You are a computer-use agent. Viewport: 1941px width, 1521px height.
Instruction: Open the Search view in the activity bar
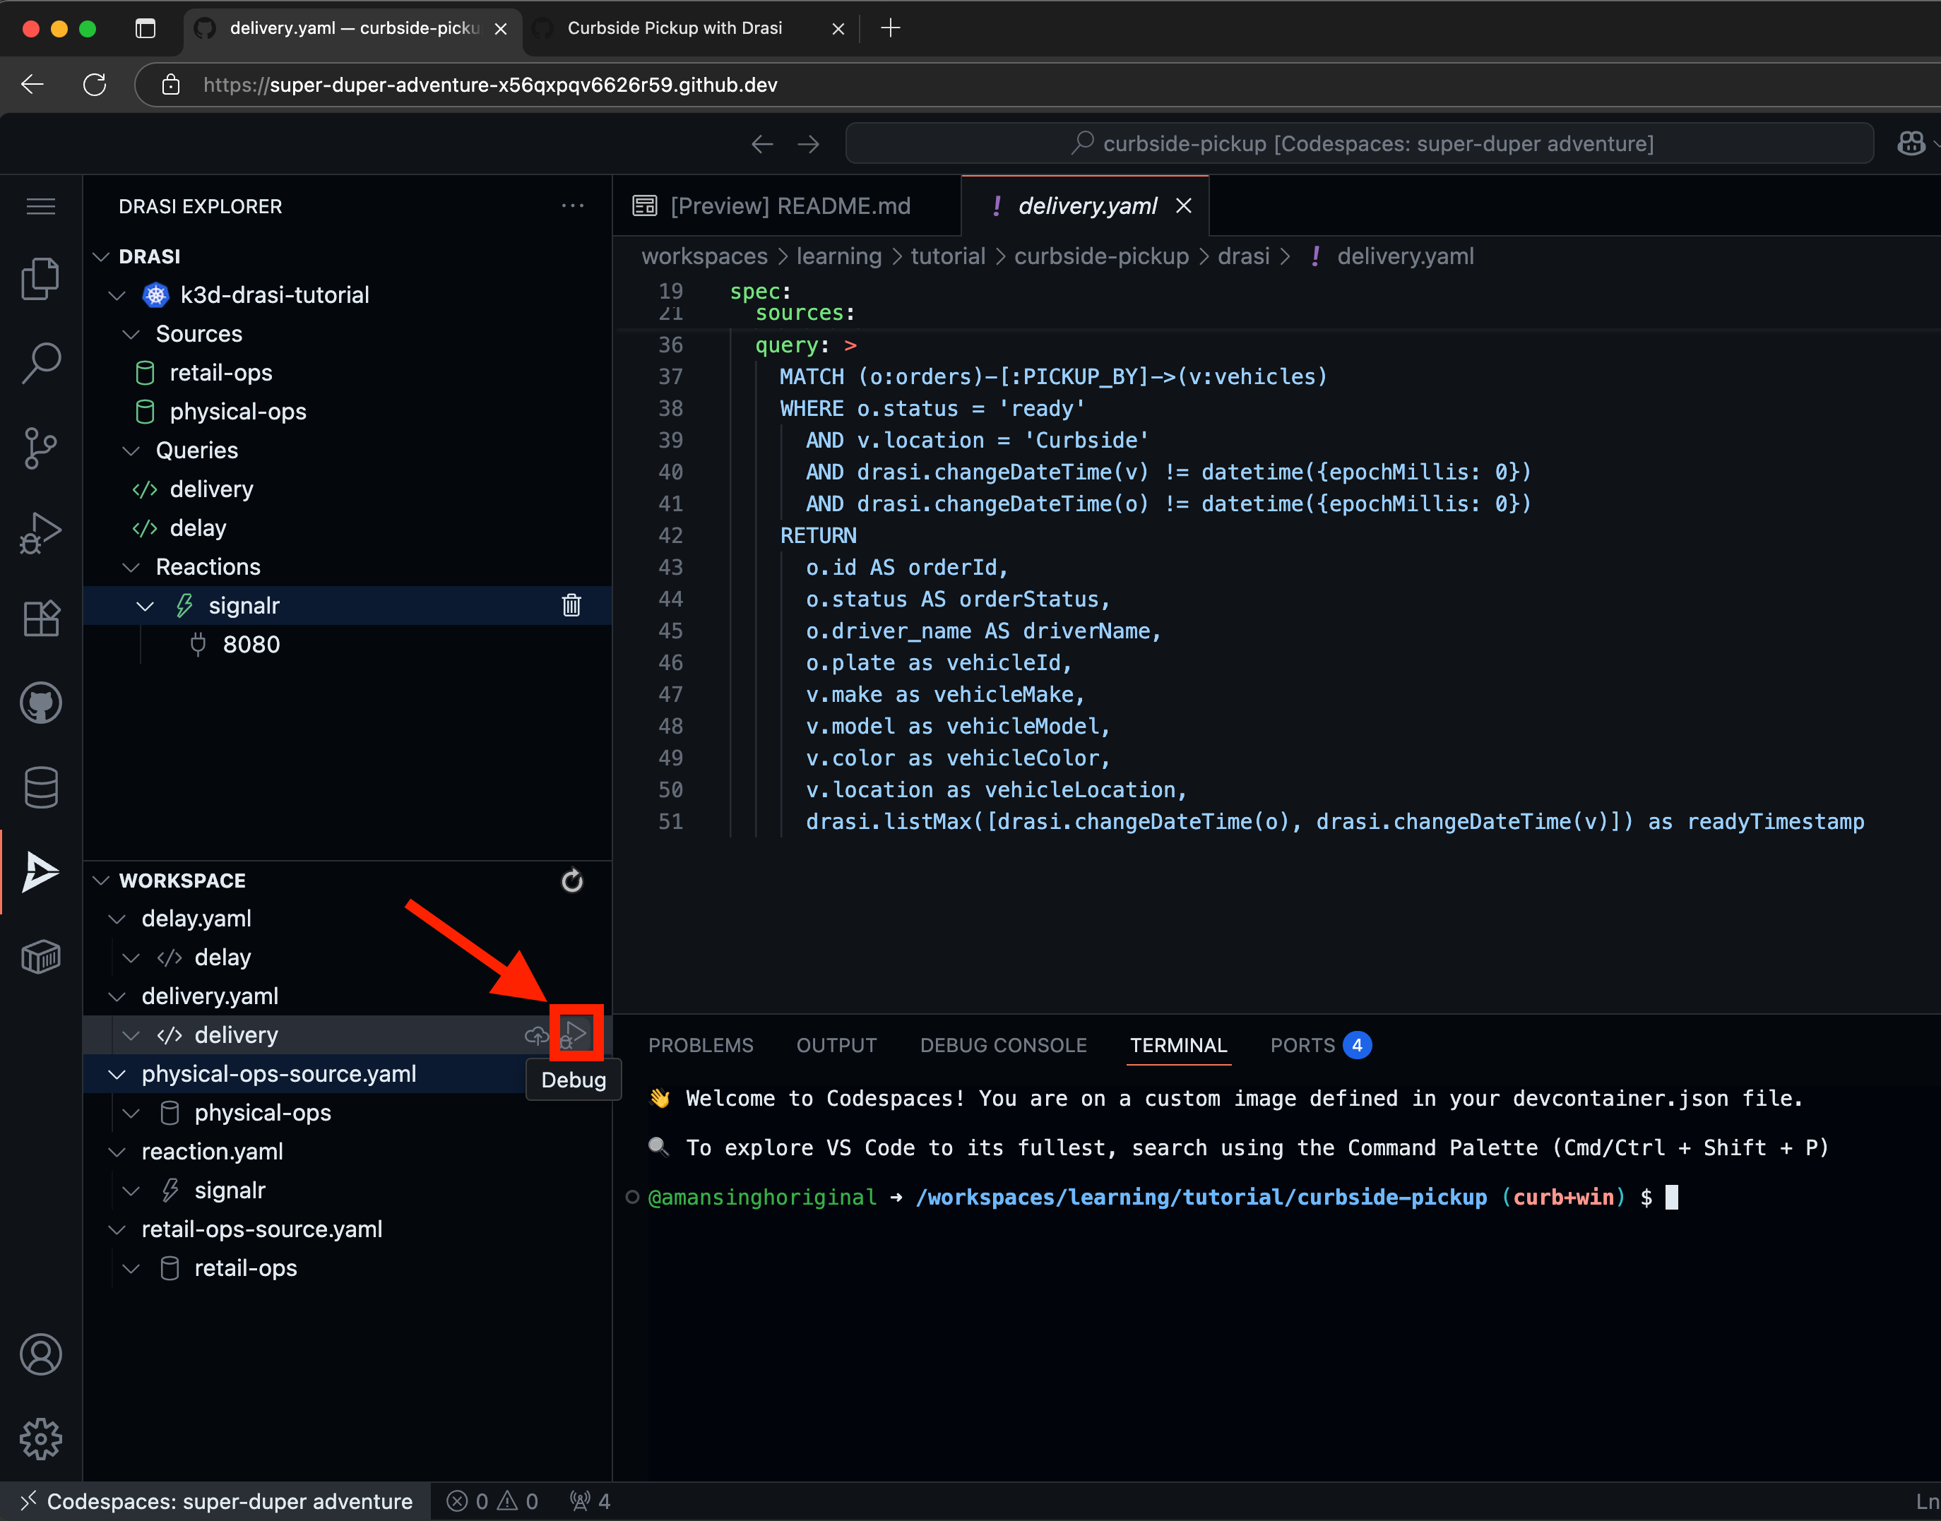(40, 364)
